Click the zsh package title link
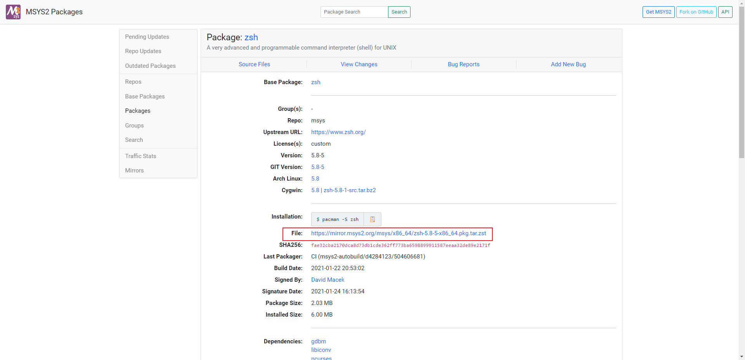The image size is (745, 360). [x=251, y=37]
